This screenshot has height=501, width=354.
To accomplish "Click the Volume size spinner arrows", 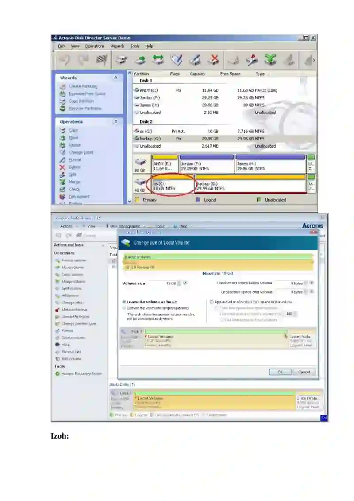I will click(179, 283).
